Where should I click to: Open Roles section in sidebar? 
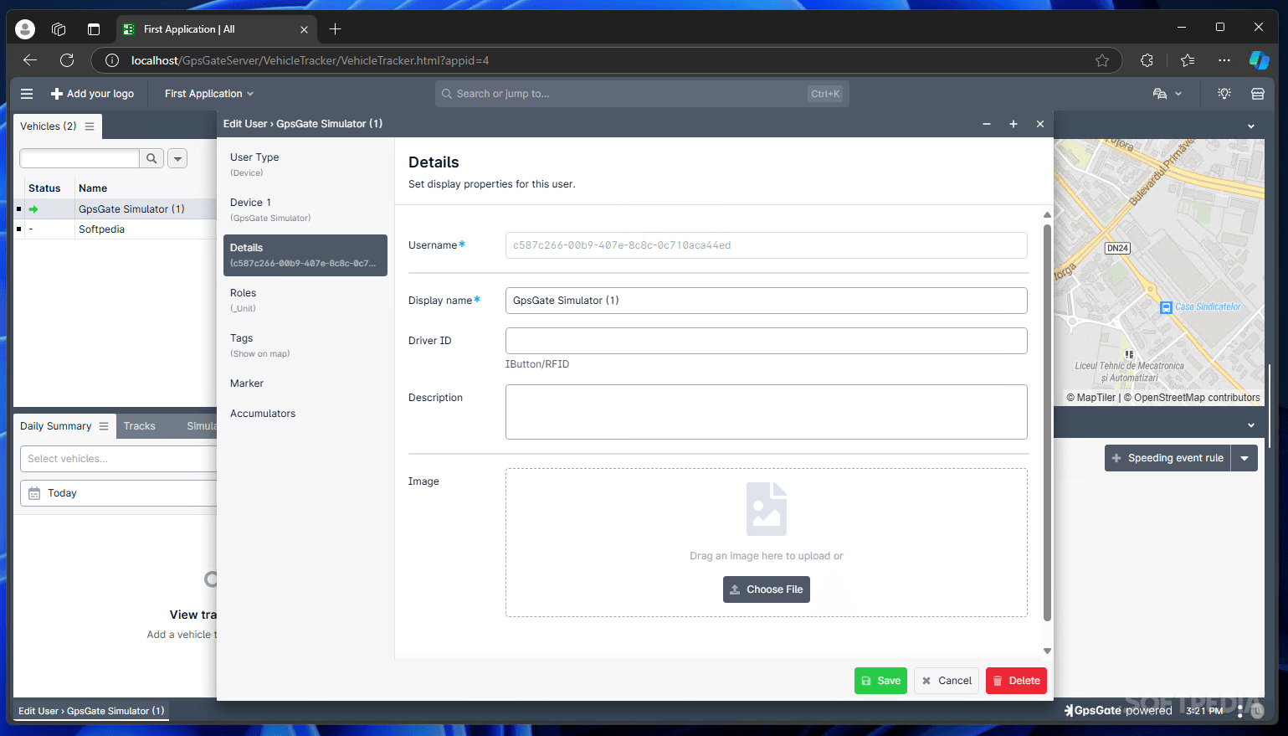(305, 300)
